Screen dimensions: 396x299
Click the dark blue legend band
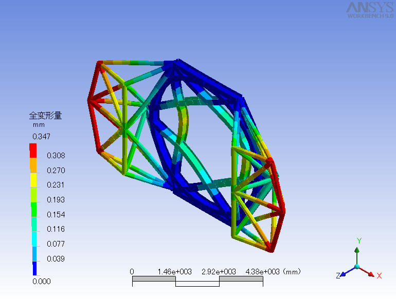(34, 269)
